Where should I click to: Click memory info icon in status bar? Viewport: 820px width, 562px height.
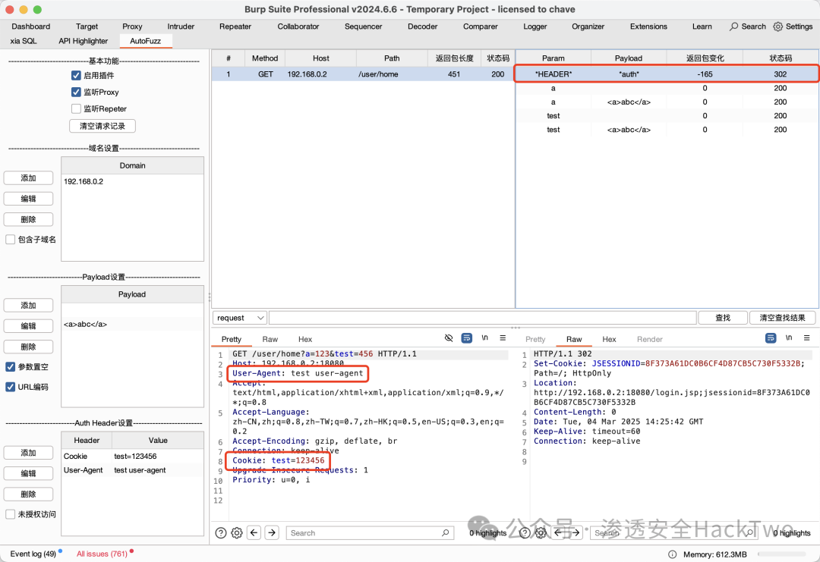pos(672,554)
